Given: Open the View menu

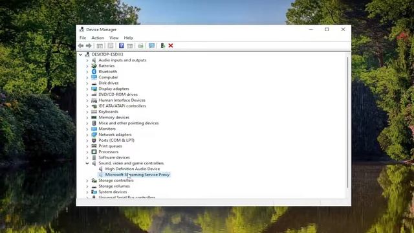Looking at the screenshot, I should click(114, 38).
